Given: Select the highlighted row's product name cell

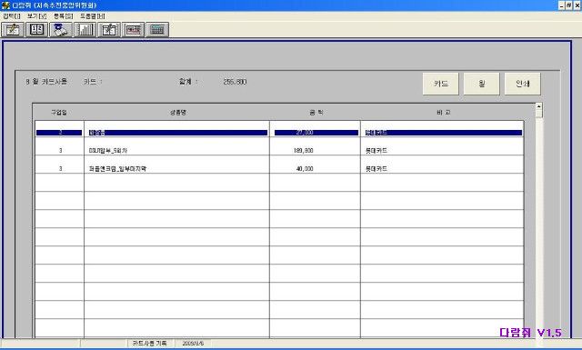Looking at the screenshot, I should (x=178, y=133).
